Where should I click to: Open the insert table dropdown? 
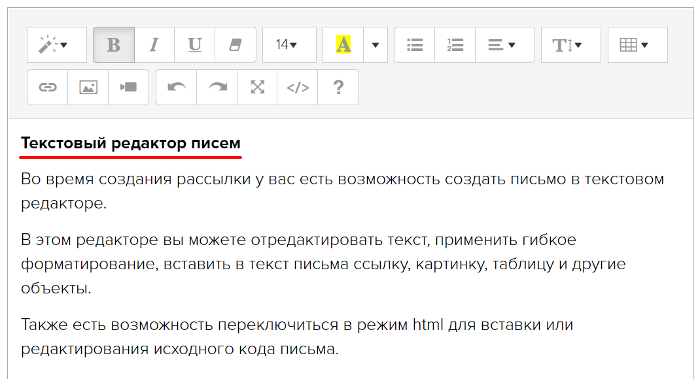pos(637,44)
